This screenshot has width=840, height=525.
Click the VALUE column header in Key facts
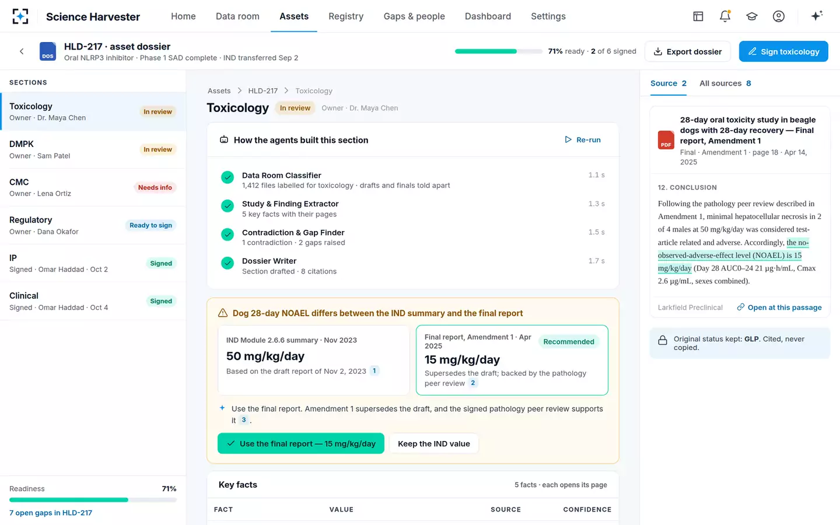341,509
